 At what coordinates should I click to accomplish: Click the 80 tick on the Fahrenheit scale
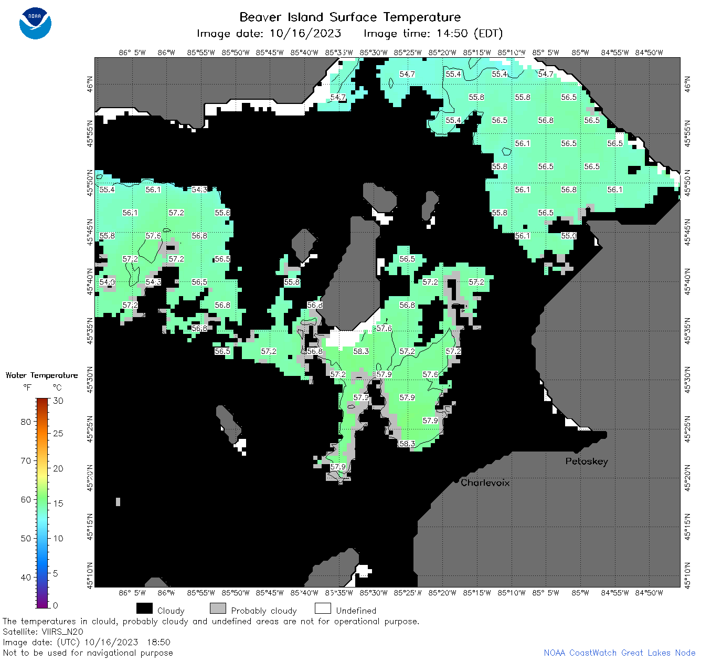(26, 422)
